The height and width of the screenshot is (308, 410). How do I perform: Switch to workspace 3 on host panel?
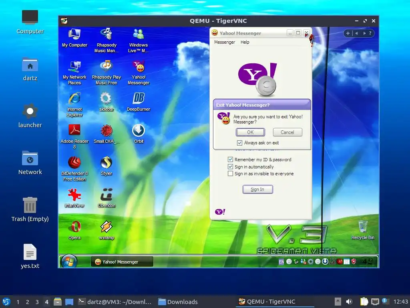[x=37, y=302]
